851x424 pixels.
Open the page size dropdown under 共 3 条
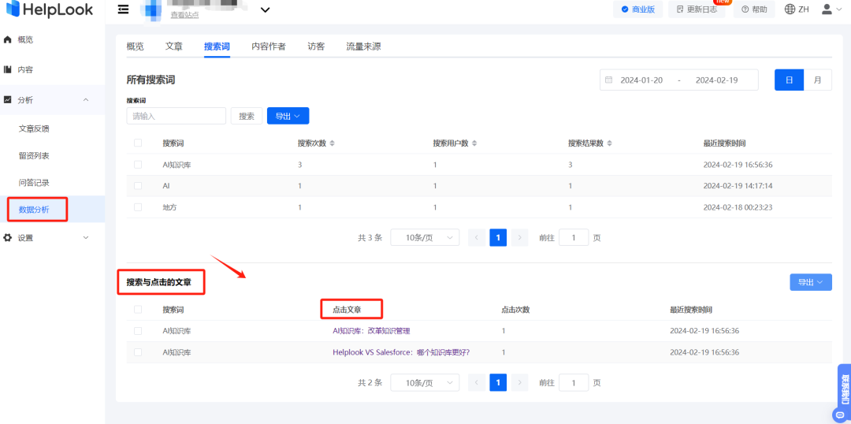click(x=425, y=237)
